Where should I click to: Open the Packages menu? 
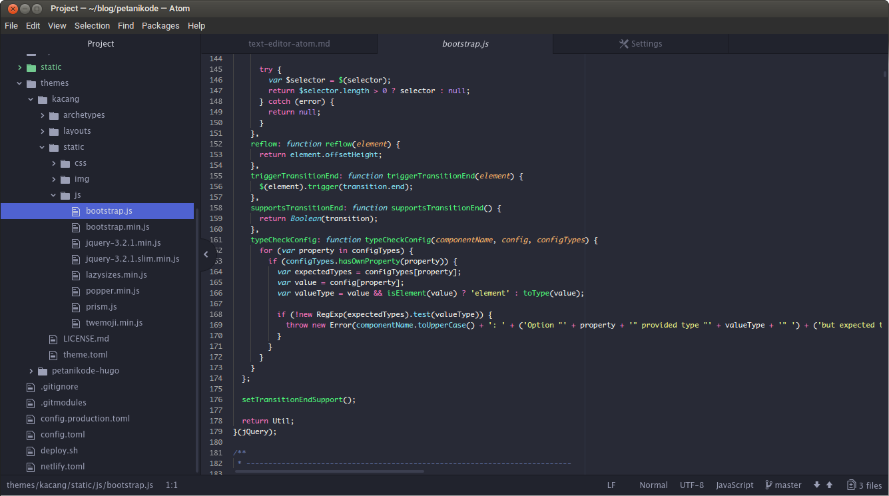point(160,26)
